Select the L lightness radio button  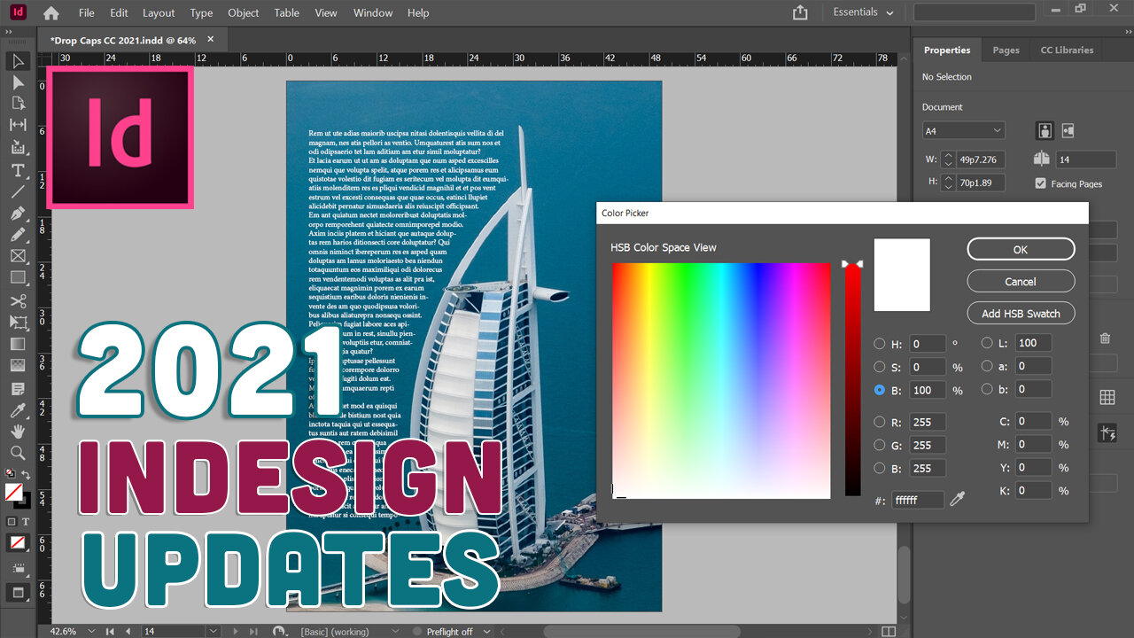[987, 343]
